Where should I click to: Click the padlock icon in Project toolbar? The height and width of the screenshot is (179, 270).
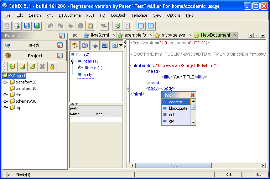click(x=52, y=66)
